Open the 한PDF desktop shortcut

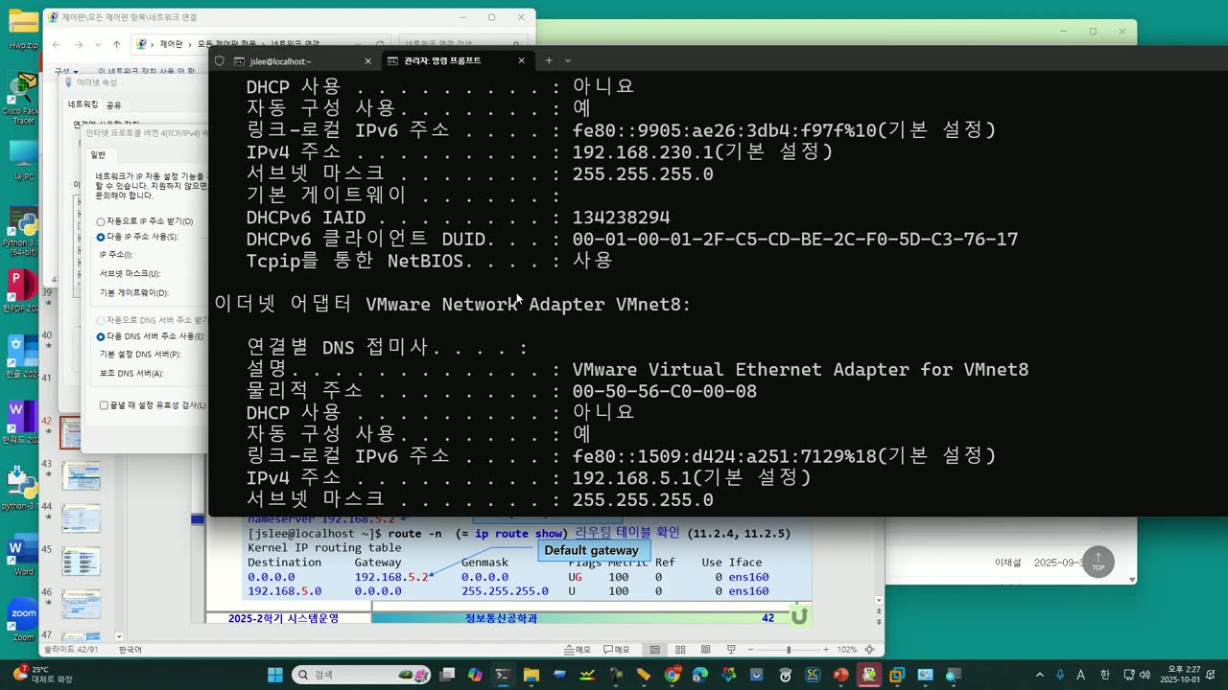pos(21,292)
